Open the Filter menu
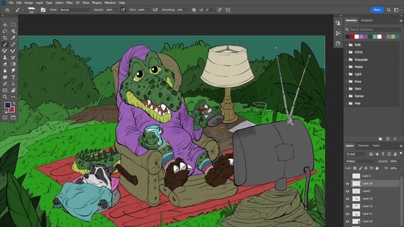The image size is (404, 227). point(69,3)
